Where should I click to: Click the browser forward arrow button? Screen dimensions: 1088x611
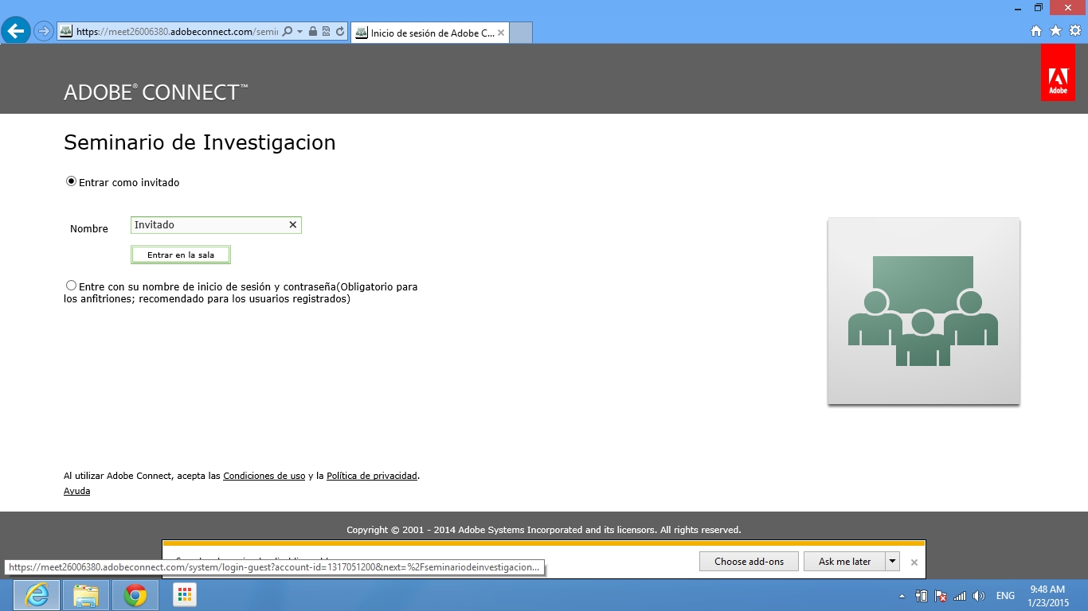[x=44, y=31]
